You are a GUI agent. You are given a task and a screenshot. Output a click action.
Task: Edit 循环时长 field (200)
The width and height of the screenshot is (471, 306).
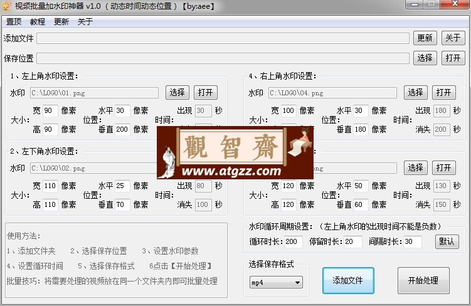click(293, 242)
